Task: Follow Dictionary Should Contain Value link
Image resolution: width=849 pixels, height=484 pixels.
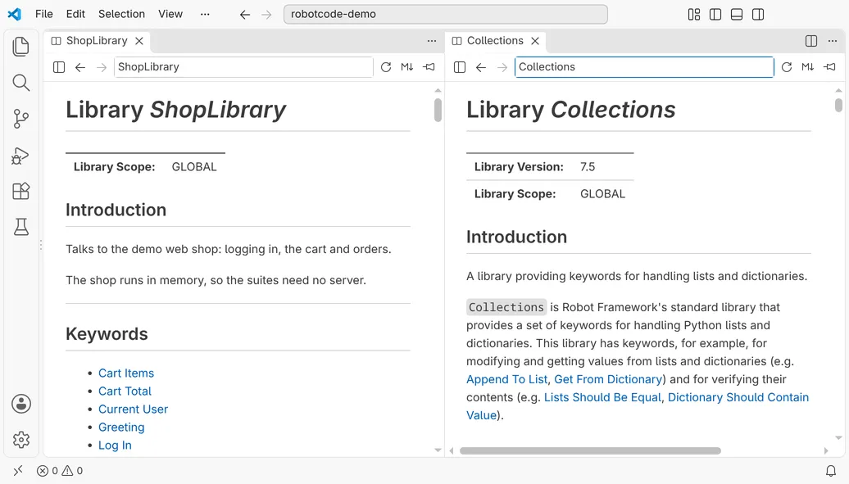Action: point(738,397)
